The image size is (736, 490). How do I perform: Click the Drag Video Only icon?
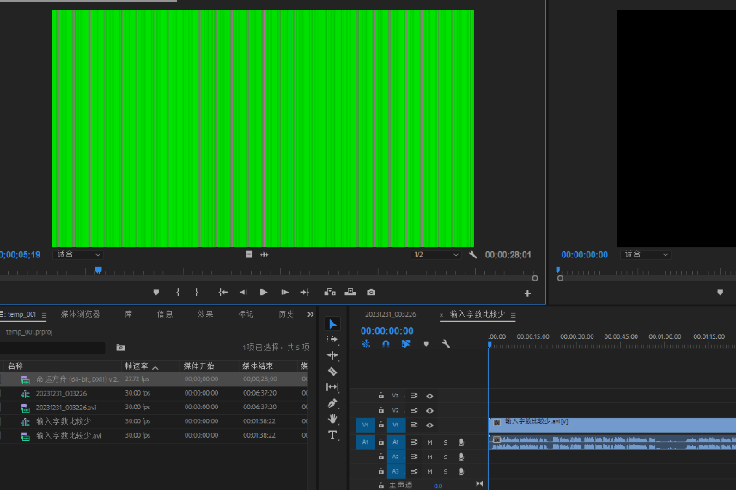tap(249, 255)
